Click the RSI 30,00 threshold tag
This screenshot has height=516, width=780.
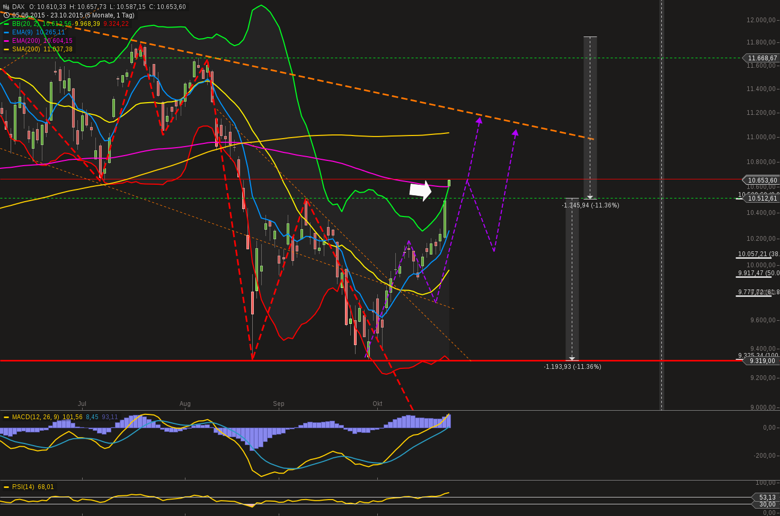coord(766,504)
